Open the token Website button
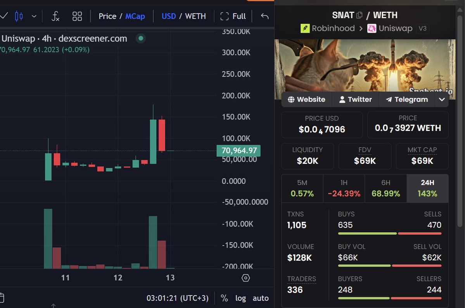Screen dimensions: 465x308 coord(307,100)
